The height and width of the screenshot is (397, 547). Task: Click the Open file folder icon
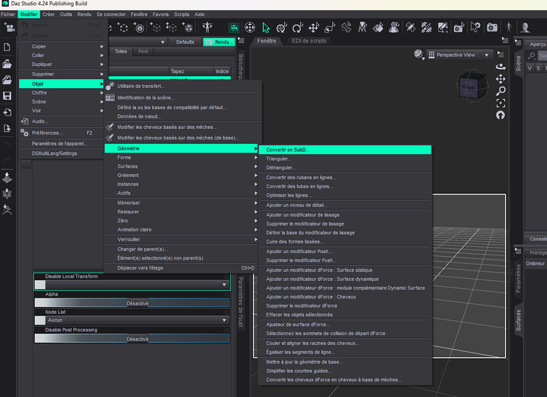7,64
